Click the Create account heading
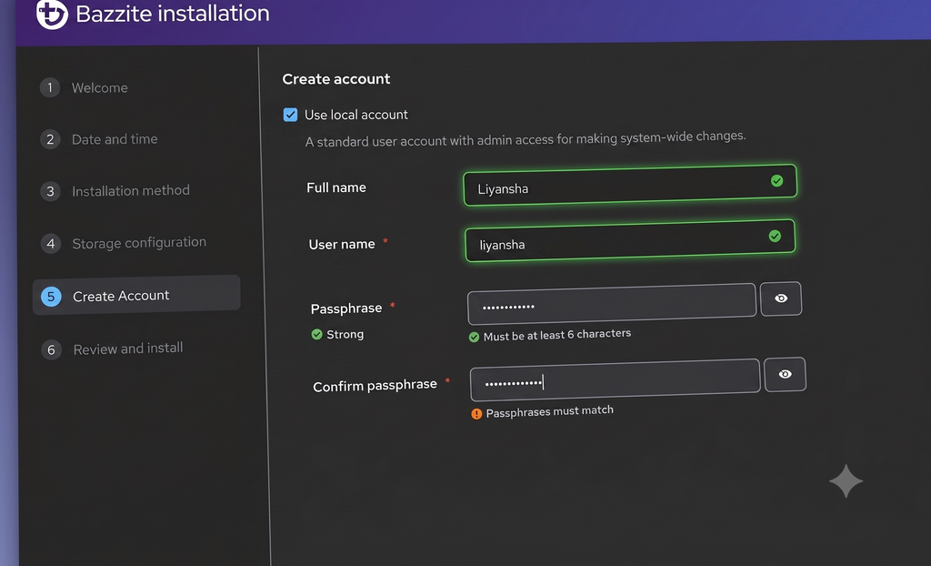The image size is (931, 566). pos(336,79)
